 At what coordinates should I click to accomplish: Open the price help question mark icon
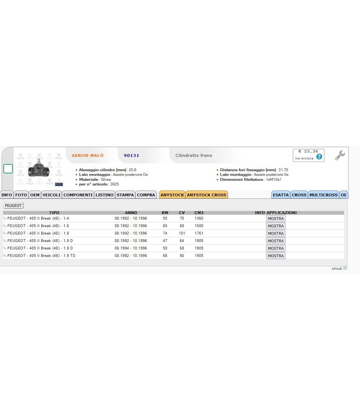pyautogui.click(x=319, y=157)
